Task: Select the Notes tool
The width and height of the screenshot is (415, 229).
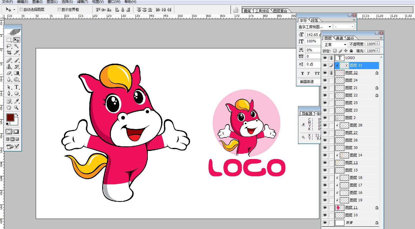Action: point(9,101)
